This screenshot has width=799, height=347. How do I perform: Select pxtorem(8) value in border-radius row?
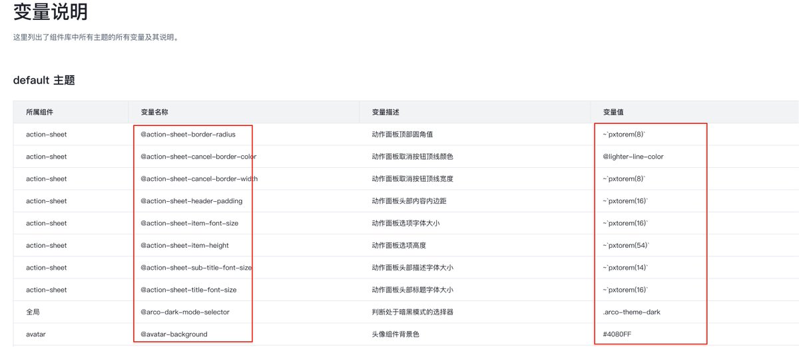(624, 135)
